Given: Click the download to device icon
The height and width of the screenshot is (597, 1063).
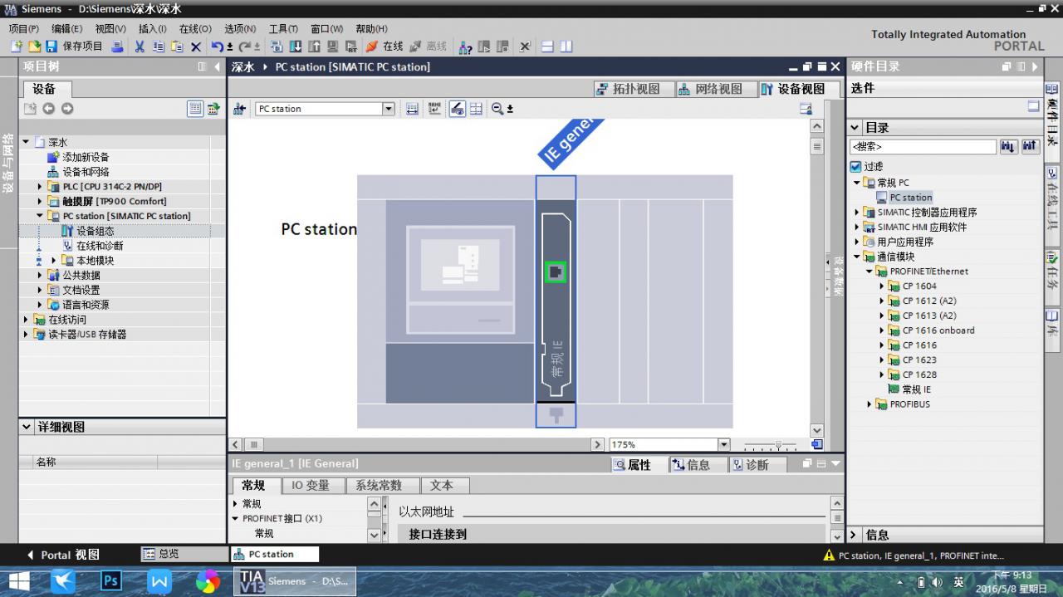Looking at the screenshot, I should coord(294,46).
